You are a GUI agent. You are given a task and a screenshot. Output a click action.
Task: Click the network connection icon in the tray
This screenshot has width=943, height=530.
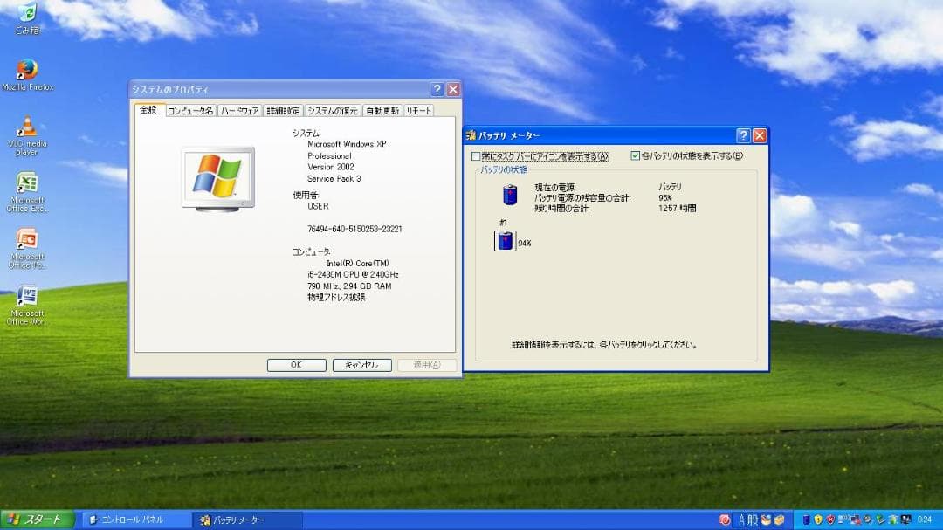[x=857, y=520]
